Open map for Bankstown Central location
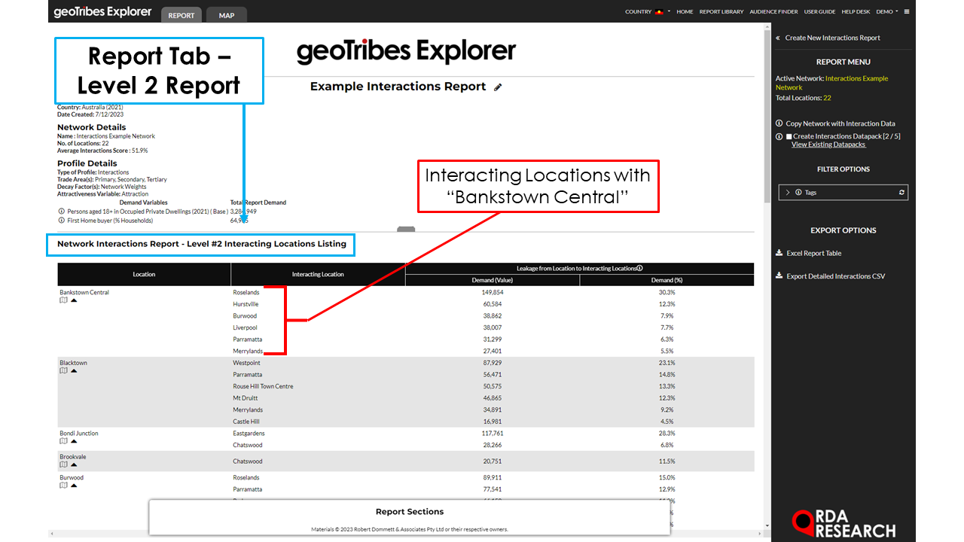 coord(63,300)
